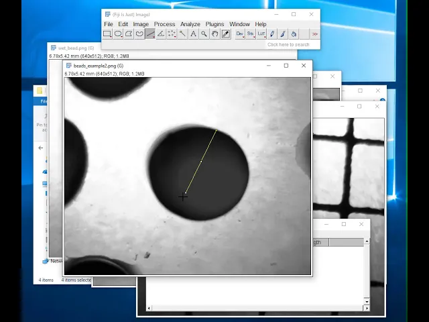Image resolution: width=429 pixels, height=322 pixels.
Task: Click the '4 items' status bar text
Action: [46, 280]
